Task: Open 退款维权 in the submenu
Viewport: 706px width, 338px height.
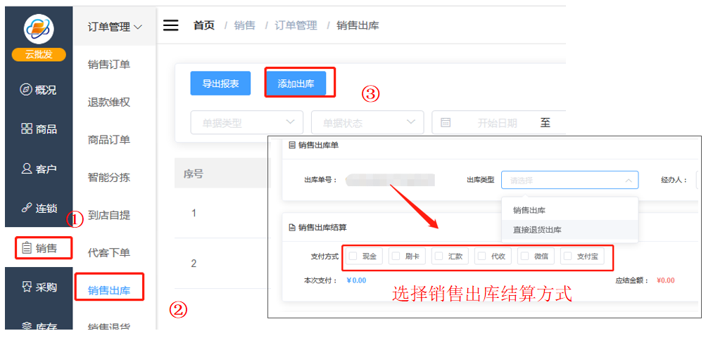Action: [109, 103]
